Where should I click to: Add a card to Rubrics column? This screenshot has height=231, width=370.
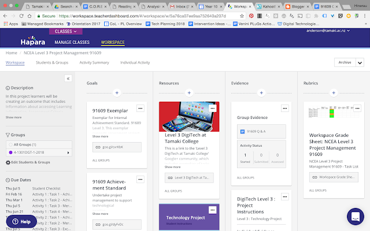click(x=334, y=93)
